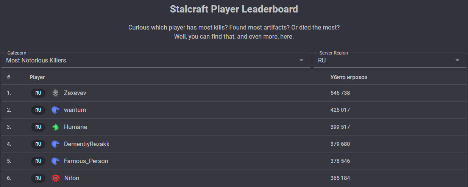Click Nifon's player name
Viewport: 468px width, 187px height.
pyautogui.click(x=72, y=178)
